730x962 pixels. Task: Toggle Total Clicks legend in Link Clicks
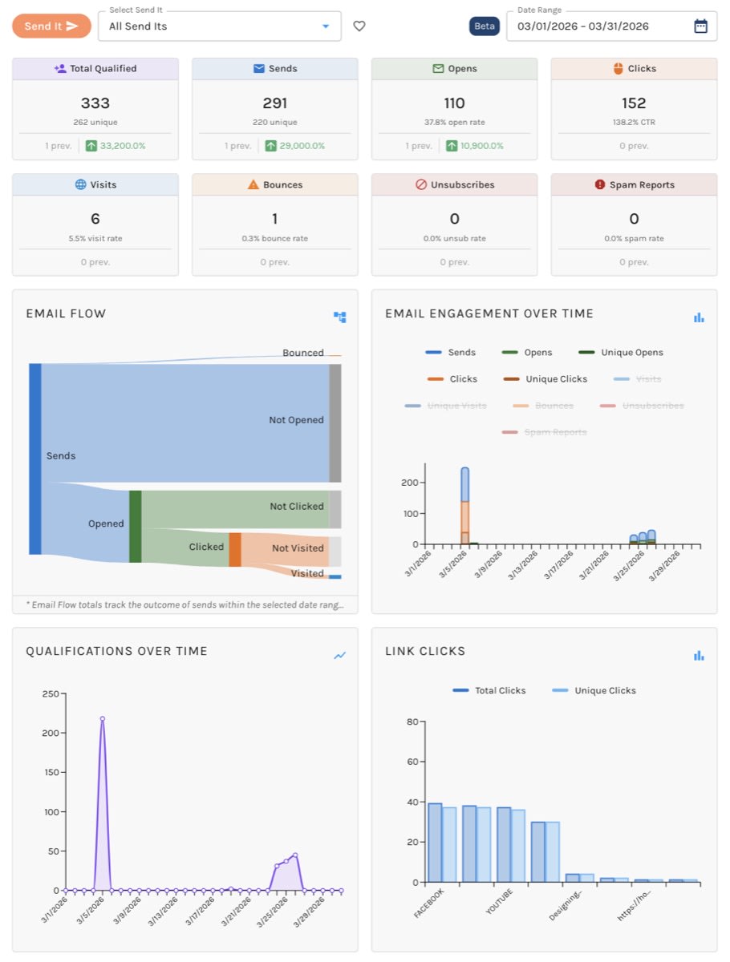488,690
